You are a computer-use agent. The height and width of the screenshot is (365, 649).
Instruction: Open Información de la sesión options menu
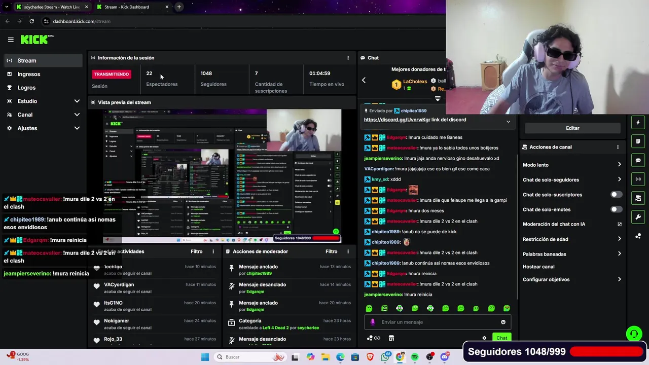(x=348, y=58)
